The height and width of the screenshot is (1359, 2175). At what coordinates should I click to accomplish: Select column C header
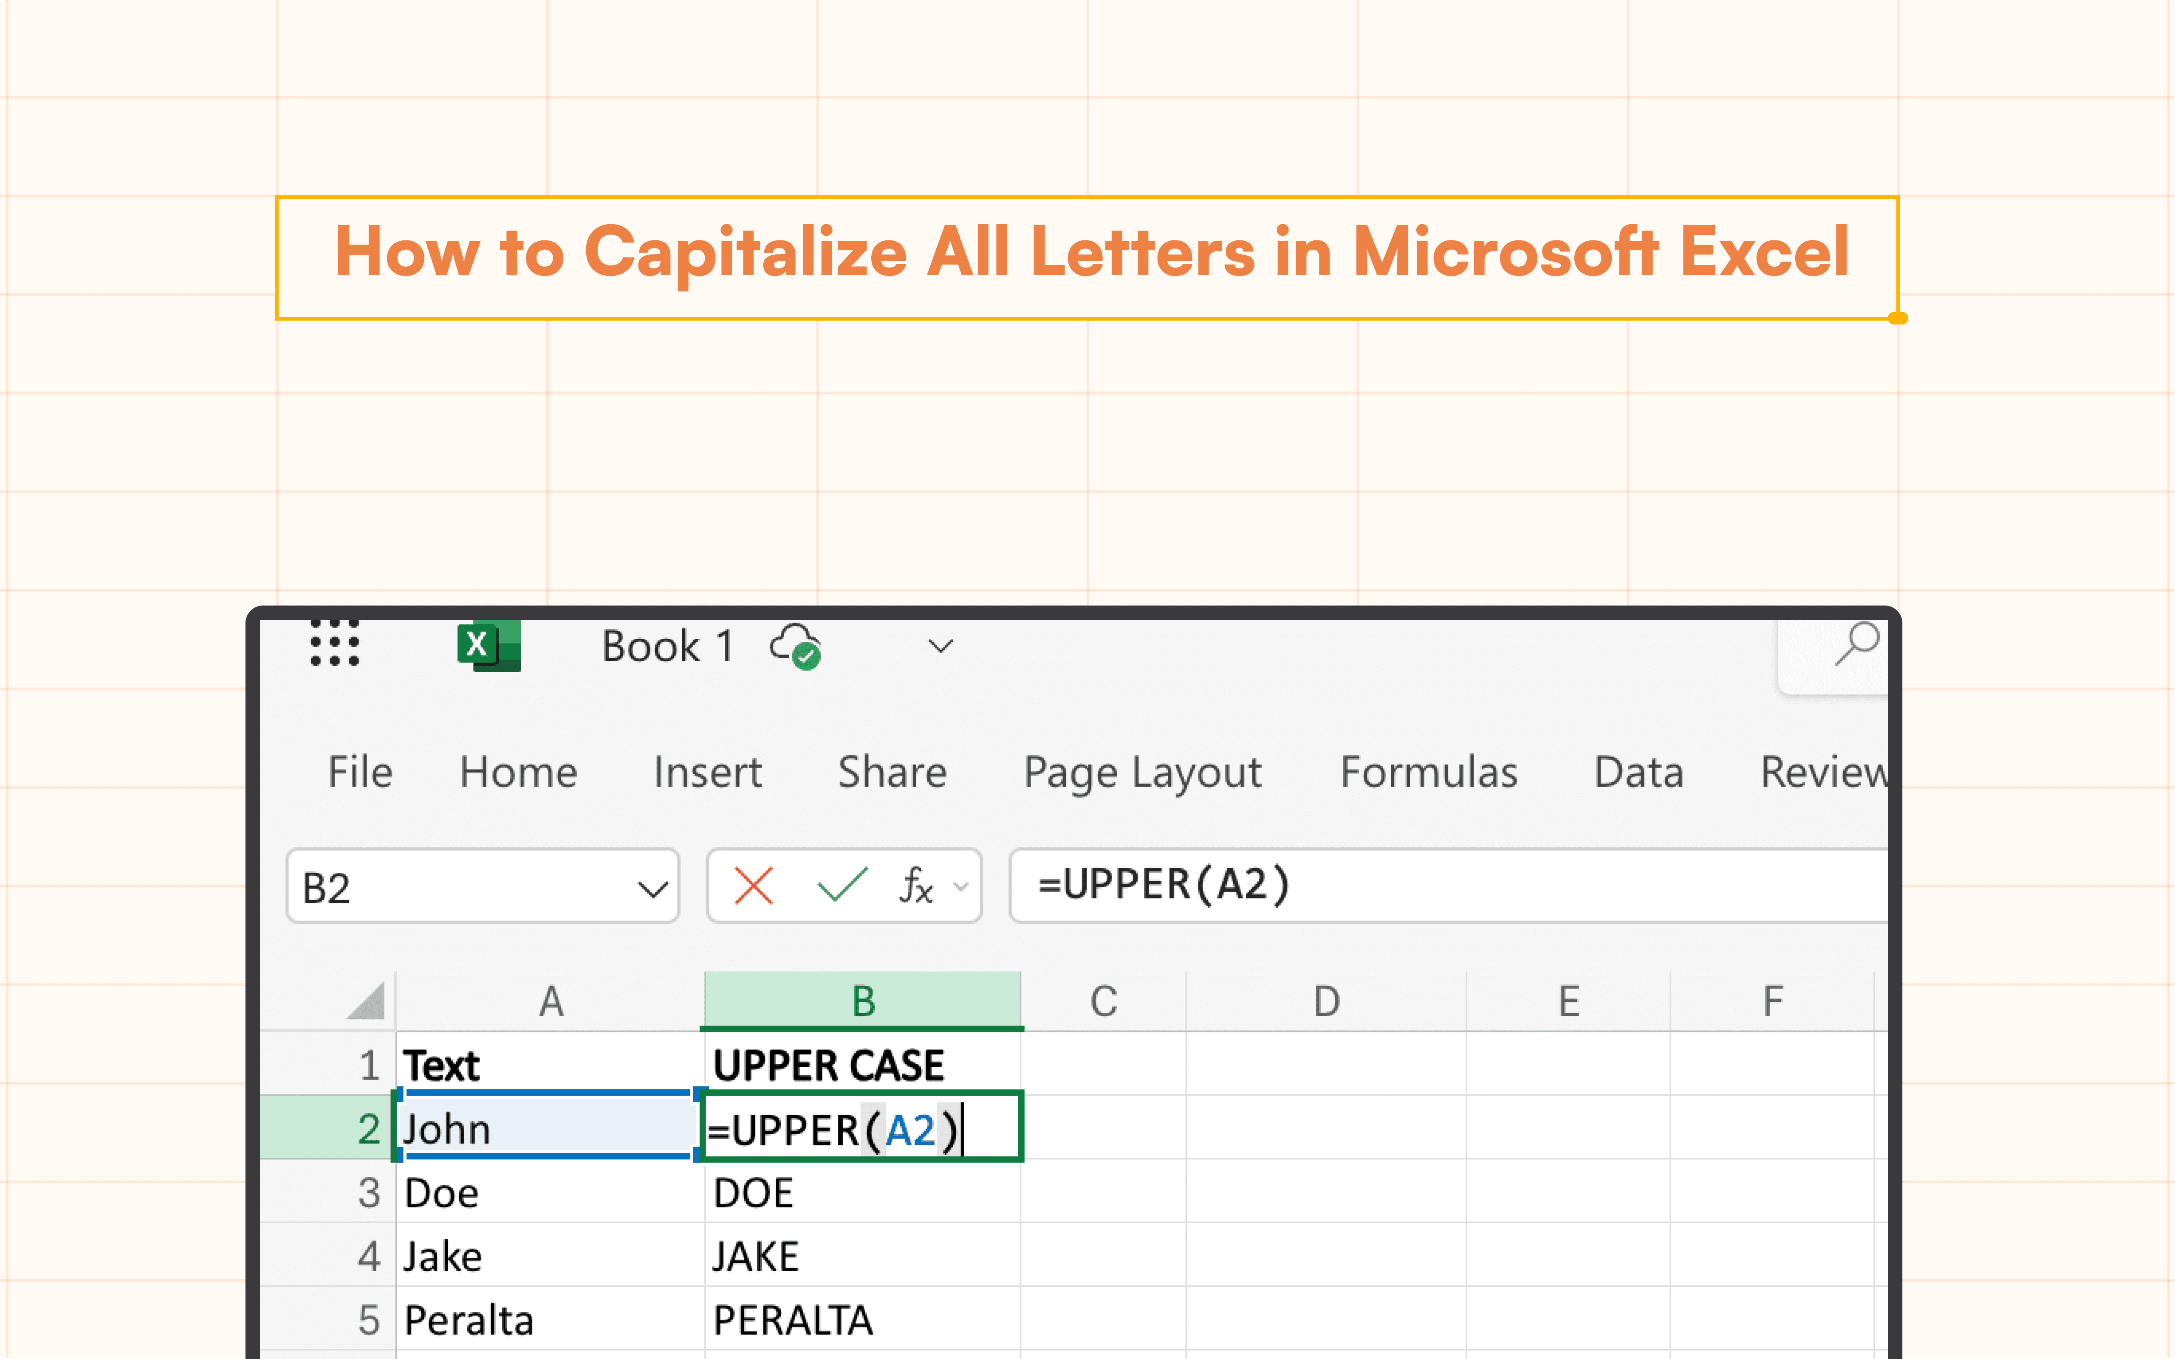tap(1104, 1001)
